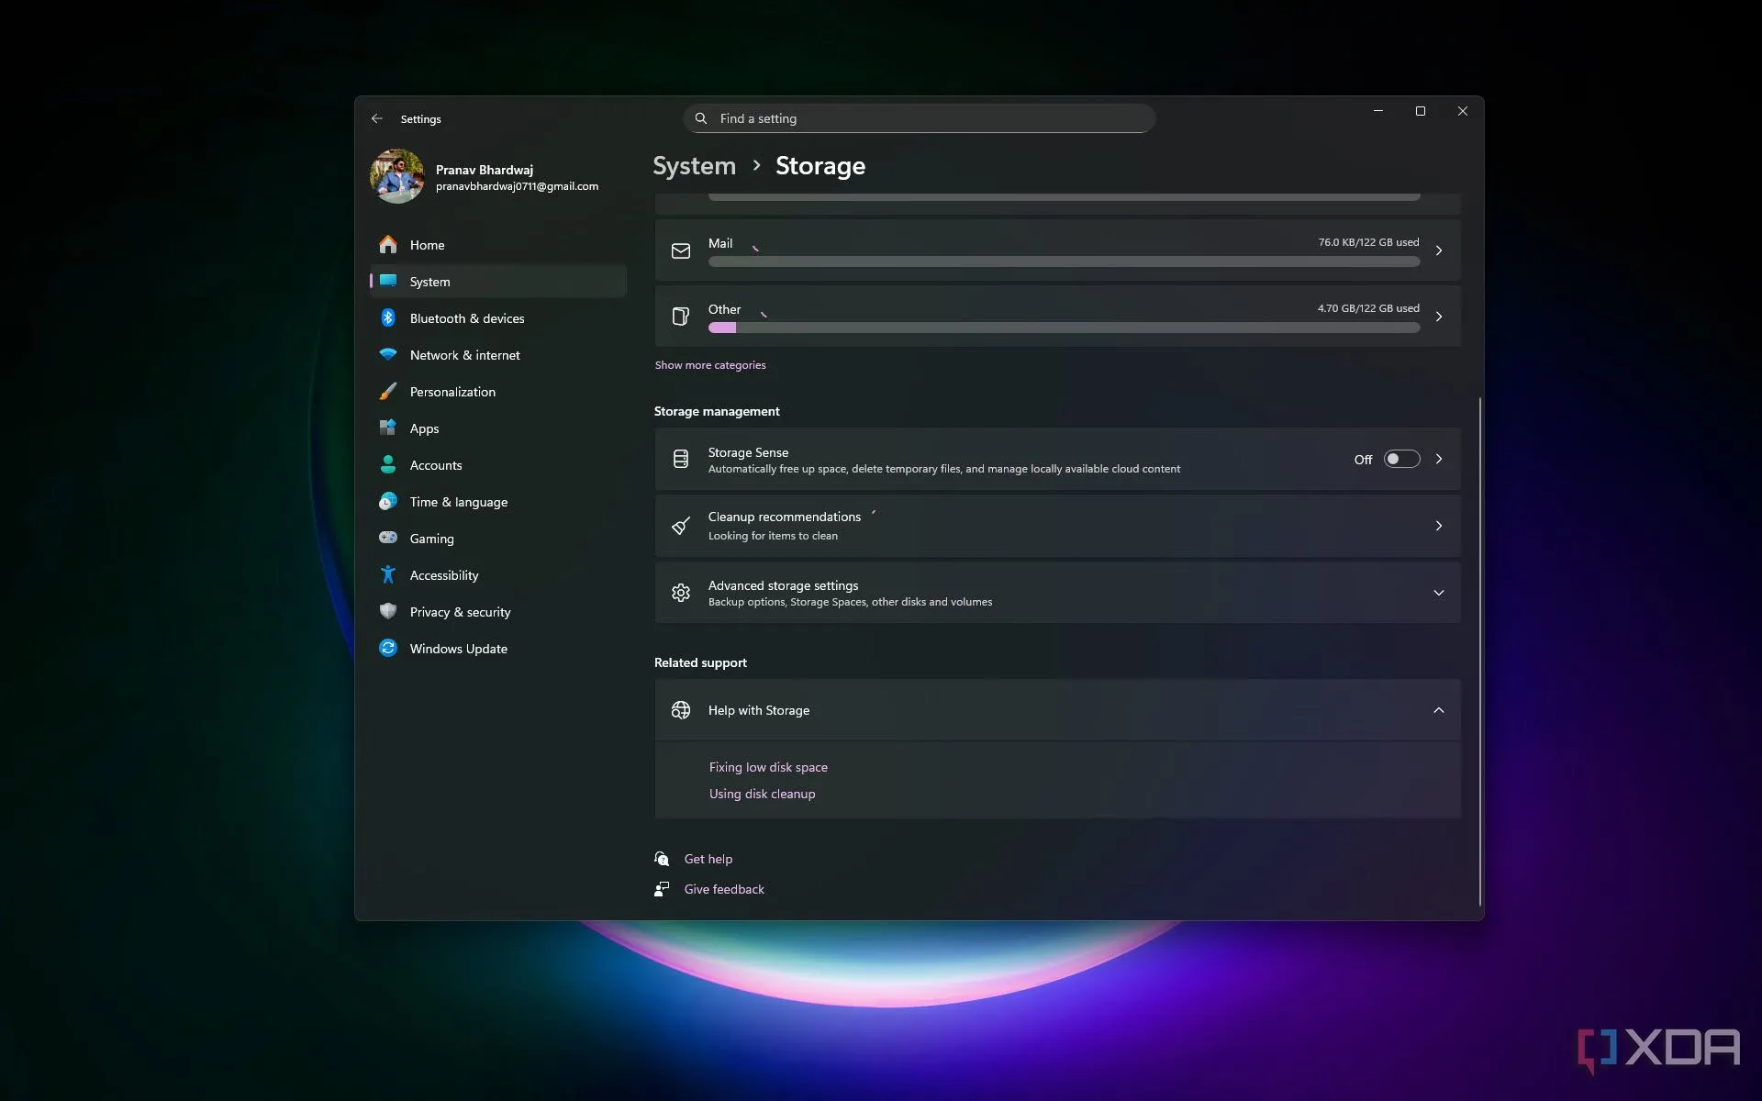The height and width of the screenshot is (1101, 1762).
Task: Click the Windows Update sync icon
Action: 388,649
